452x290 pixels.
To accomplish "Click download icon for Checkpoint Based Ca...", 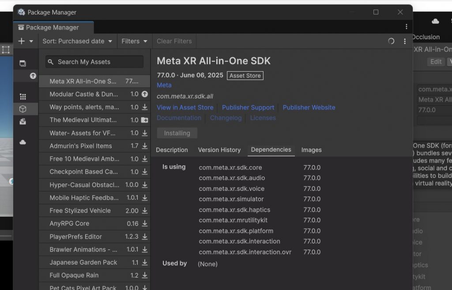I will (145, 172).
